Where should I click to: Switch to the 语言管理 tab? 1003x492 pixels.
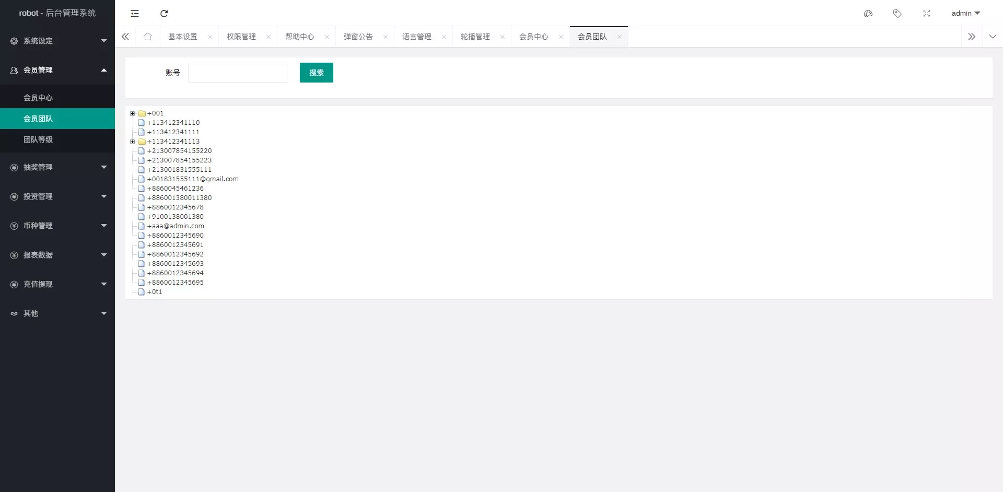(x=417, y=37)
